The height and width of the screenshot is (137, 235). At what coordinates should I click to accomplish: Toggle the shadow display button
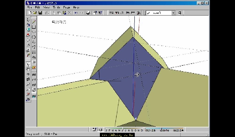point(94,130)
